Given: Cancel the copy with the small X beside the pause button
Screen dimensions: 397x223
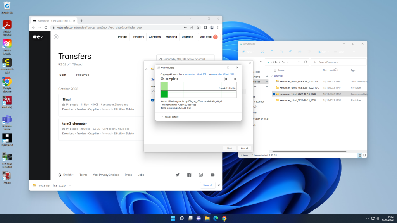Looking at the screenshot, I should [x=235, y=79].
